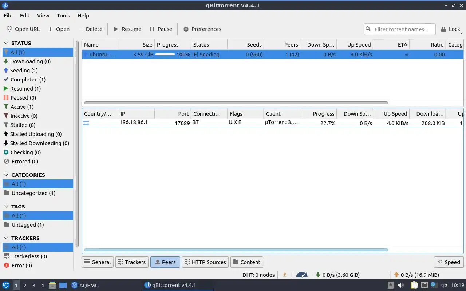Open the File menu

point(8,16)
